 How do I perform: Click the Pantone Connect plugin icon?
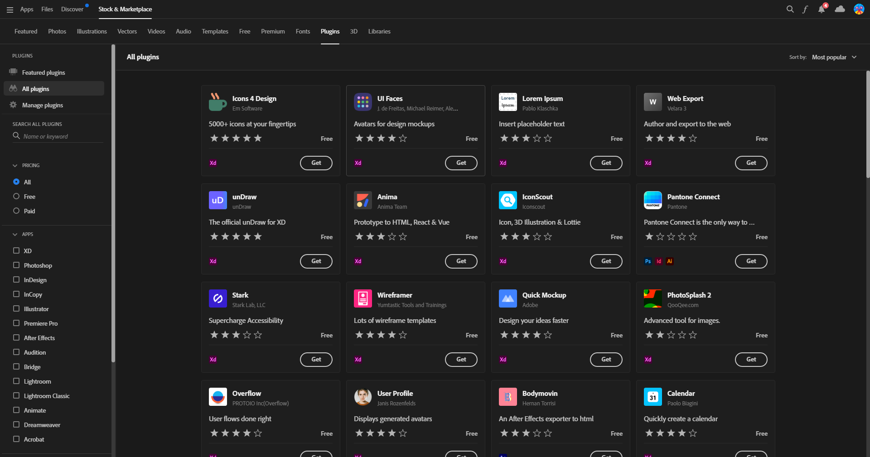click(653, 200)
